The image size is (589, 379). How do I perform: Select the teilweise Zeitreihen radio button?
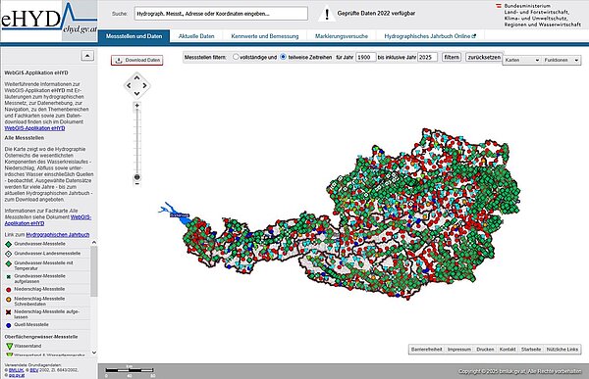coord(284,57)
